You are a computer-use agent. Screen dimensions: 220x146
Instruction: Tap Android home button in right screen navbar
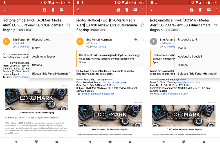pos(184,142)
